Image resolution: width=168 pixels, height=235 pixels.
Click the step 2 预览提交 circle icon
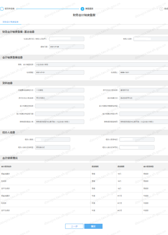[82, 9]
